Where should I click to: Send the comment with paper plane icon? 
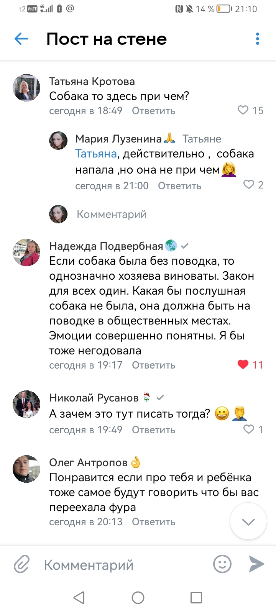point(256,564)
